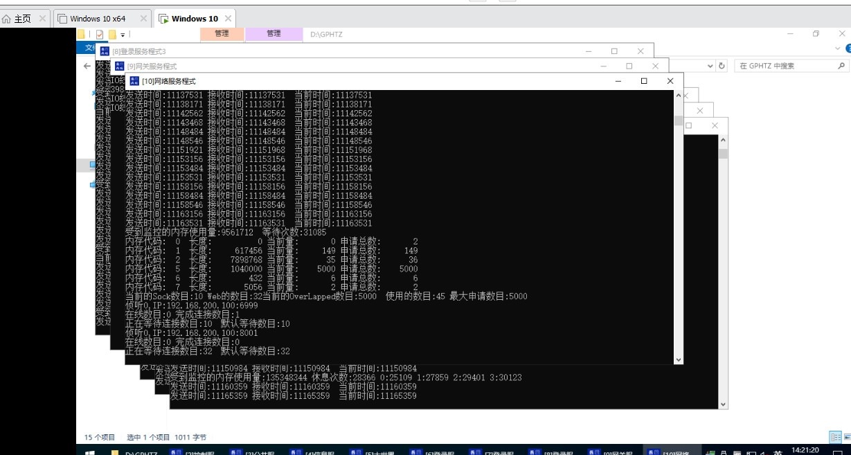Collapse the Explorer ribbon chevron
Image resolution: width=851 pixels, height=455 pixels.
point(838,48)
